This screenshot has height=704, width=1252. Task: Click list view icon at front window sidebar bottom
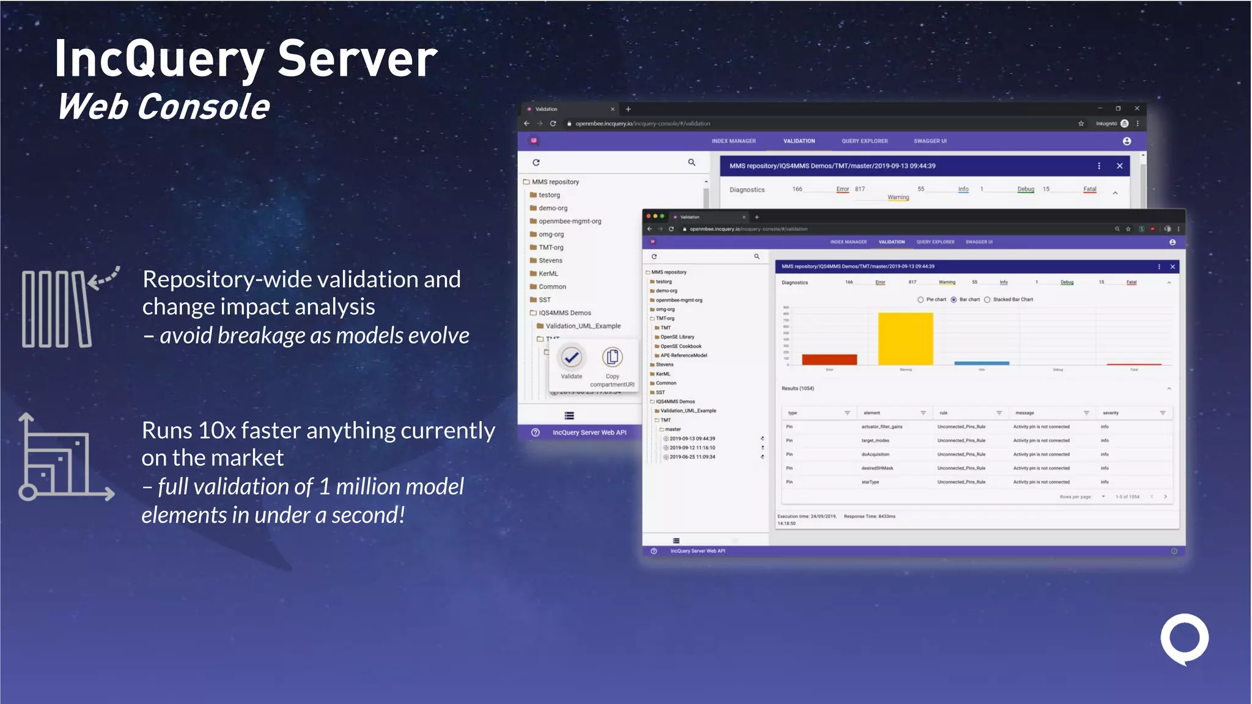[676, 540]
